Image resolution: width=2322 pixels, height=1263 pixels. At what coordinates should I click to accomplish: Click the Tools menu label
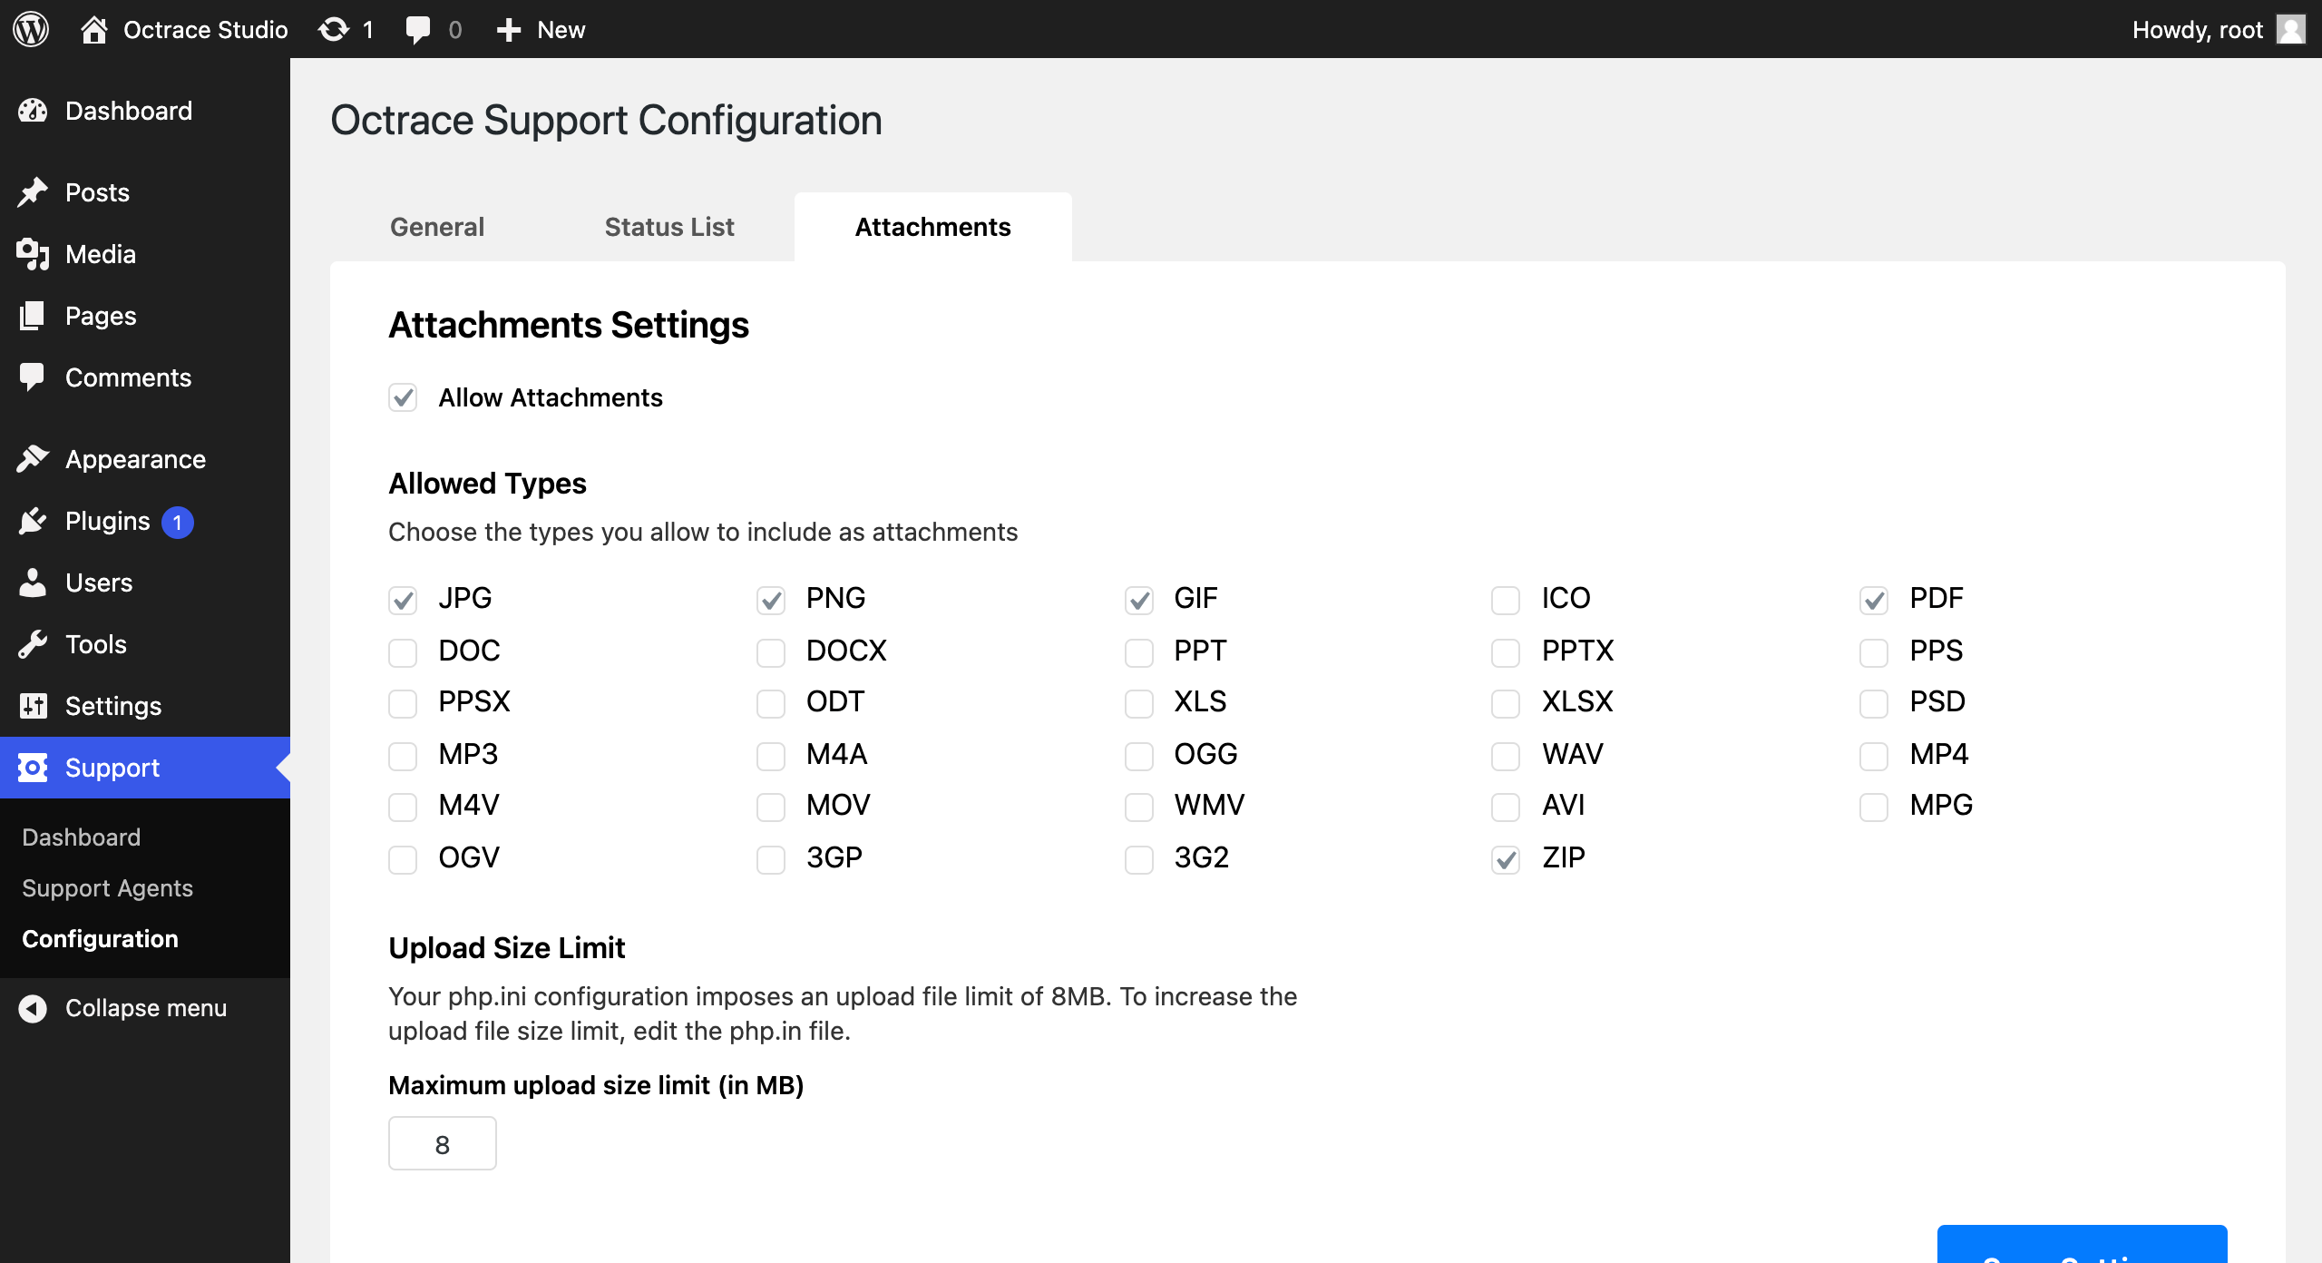pos(95,644)
